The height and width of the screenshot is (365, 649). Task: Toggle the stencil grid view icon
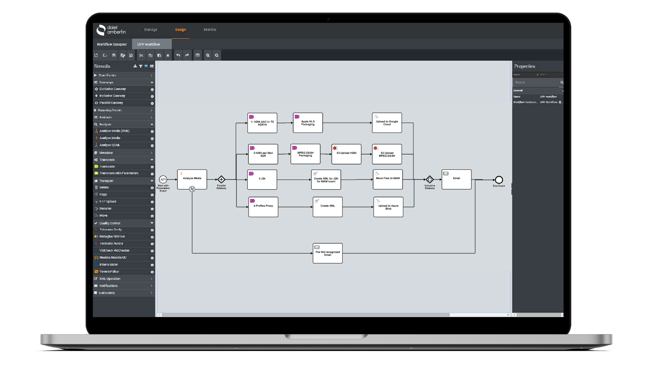[152, 66]
